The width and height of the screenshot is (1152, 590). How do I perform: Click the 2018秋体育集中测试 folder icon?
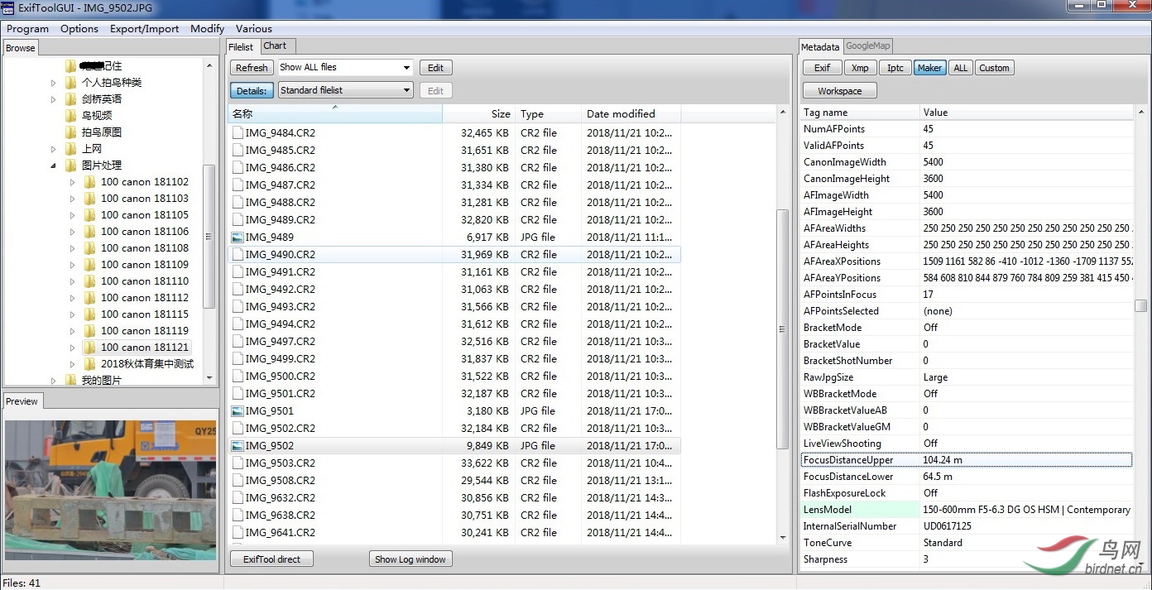pos(90,364)
